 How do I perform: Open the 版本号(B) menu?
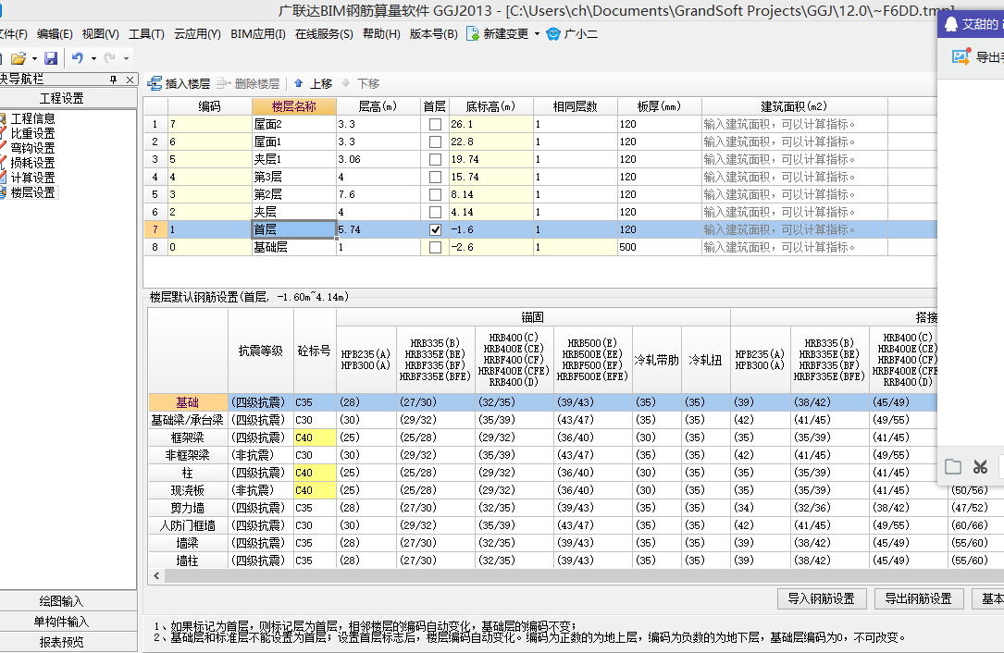pyautogui.click(x=433, y=34)
